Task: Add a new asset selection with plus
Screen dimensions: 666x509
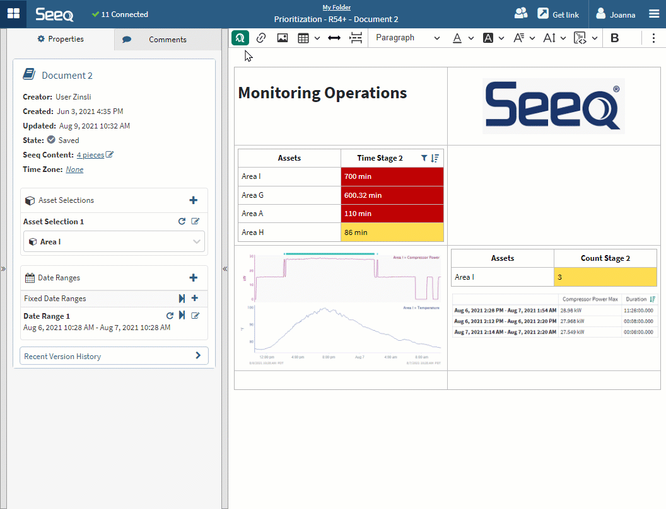Action: coord(194,200)
